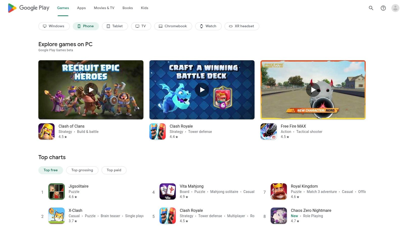
Task: Select the Phone device filter
Action: [x=86, y=26]
